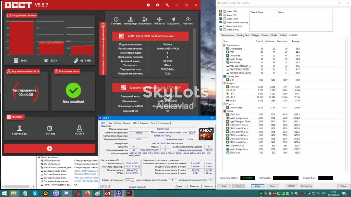Switch to the Обороты tab in OCCT
Viewport: 351px width, 197px height.
pos(159,21)
